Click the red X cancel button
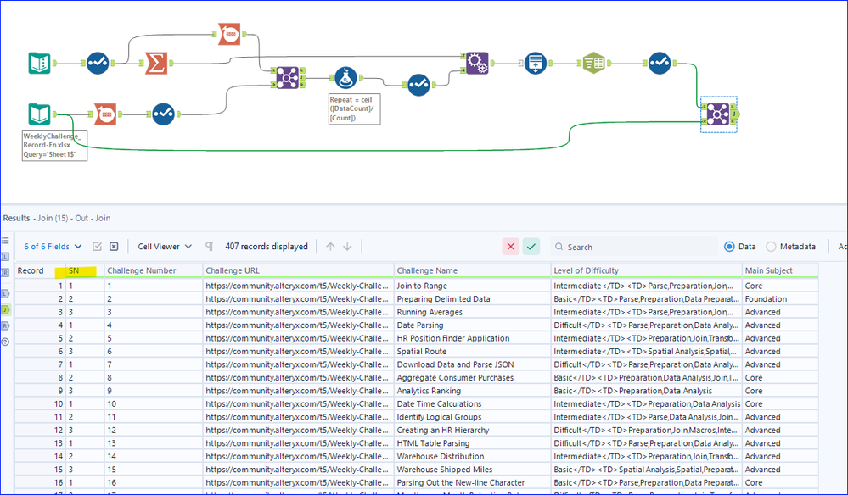The image size is (848, 495). 510,247
